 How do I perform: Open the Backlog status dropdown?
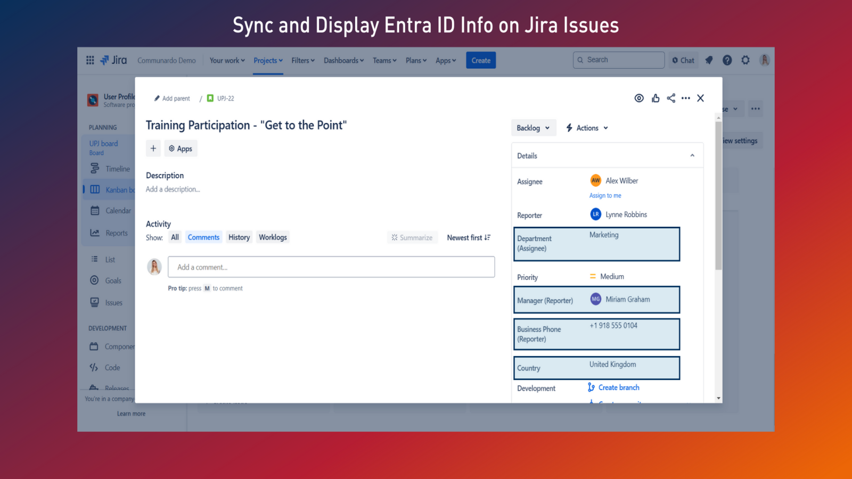(533, 128)
